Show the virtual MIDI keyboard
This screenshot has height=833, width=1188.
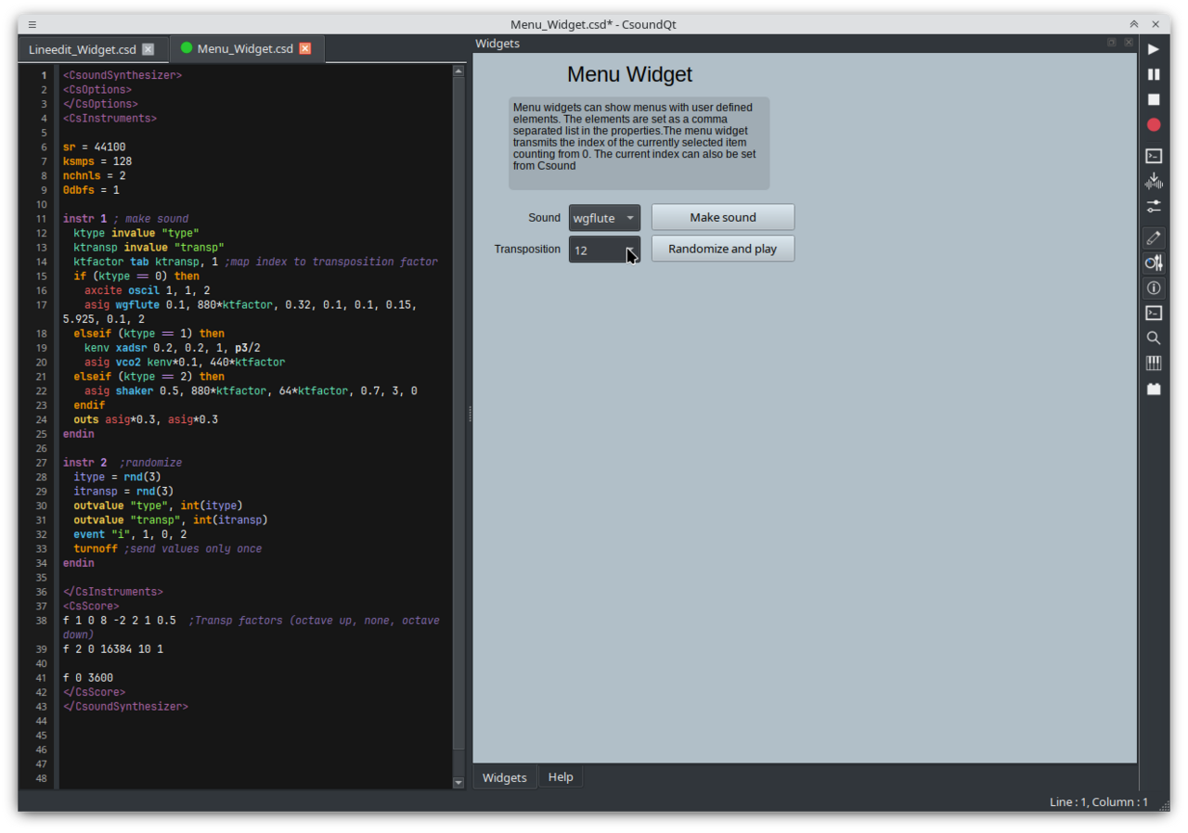[x=1154, y=364]
